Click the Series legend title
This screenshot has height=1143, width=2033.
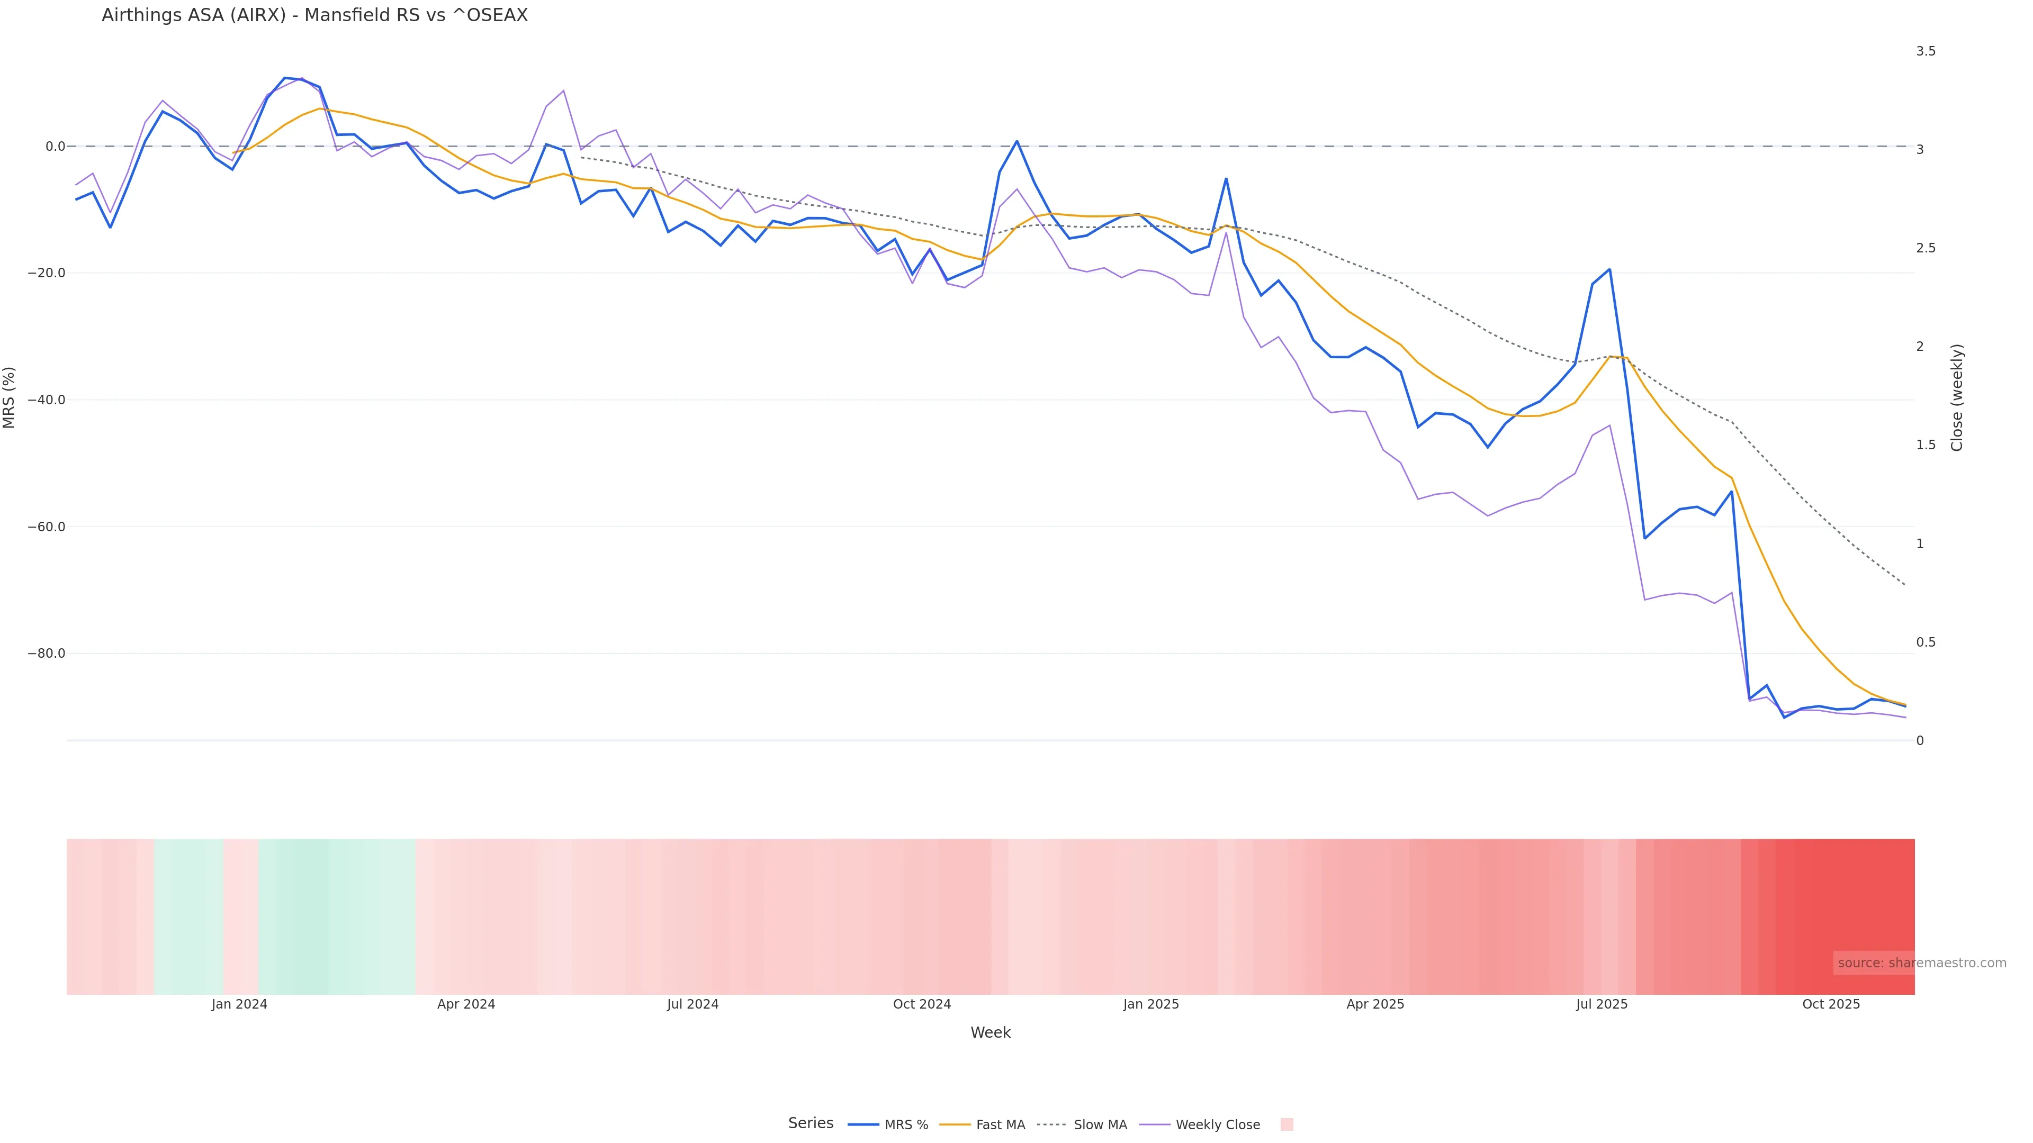(811, 1123)
